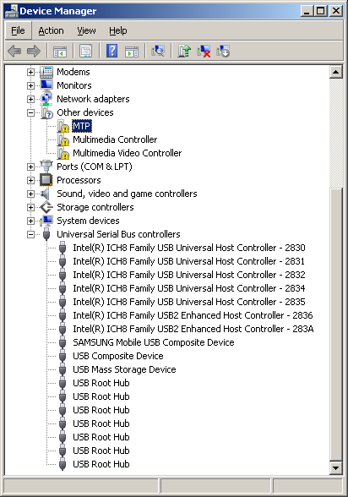Click the Back arrow in the toolbar
Viewport: 348px width, 497px height.
[x=14, y=51]
